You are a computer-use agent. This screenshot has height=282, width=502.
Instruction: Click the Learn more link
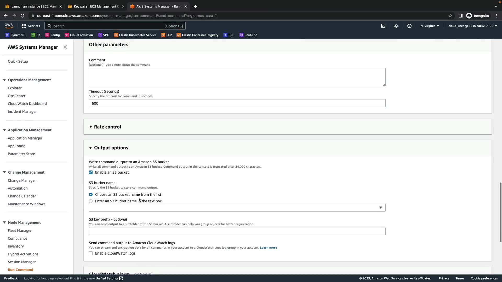click(x=268, y=248)
